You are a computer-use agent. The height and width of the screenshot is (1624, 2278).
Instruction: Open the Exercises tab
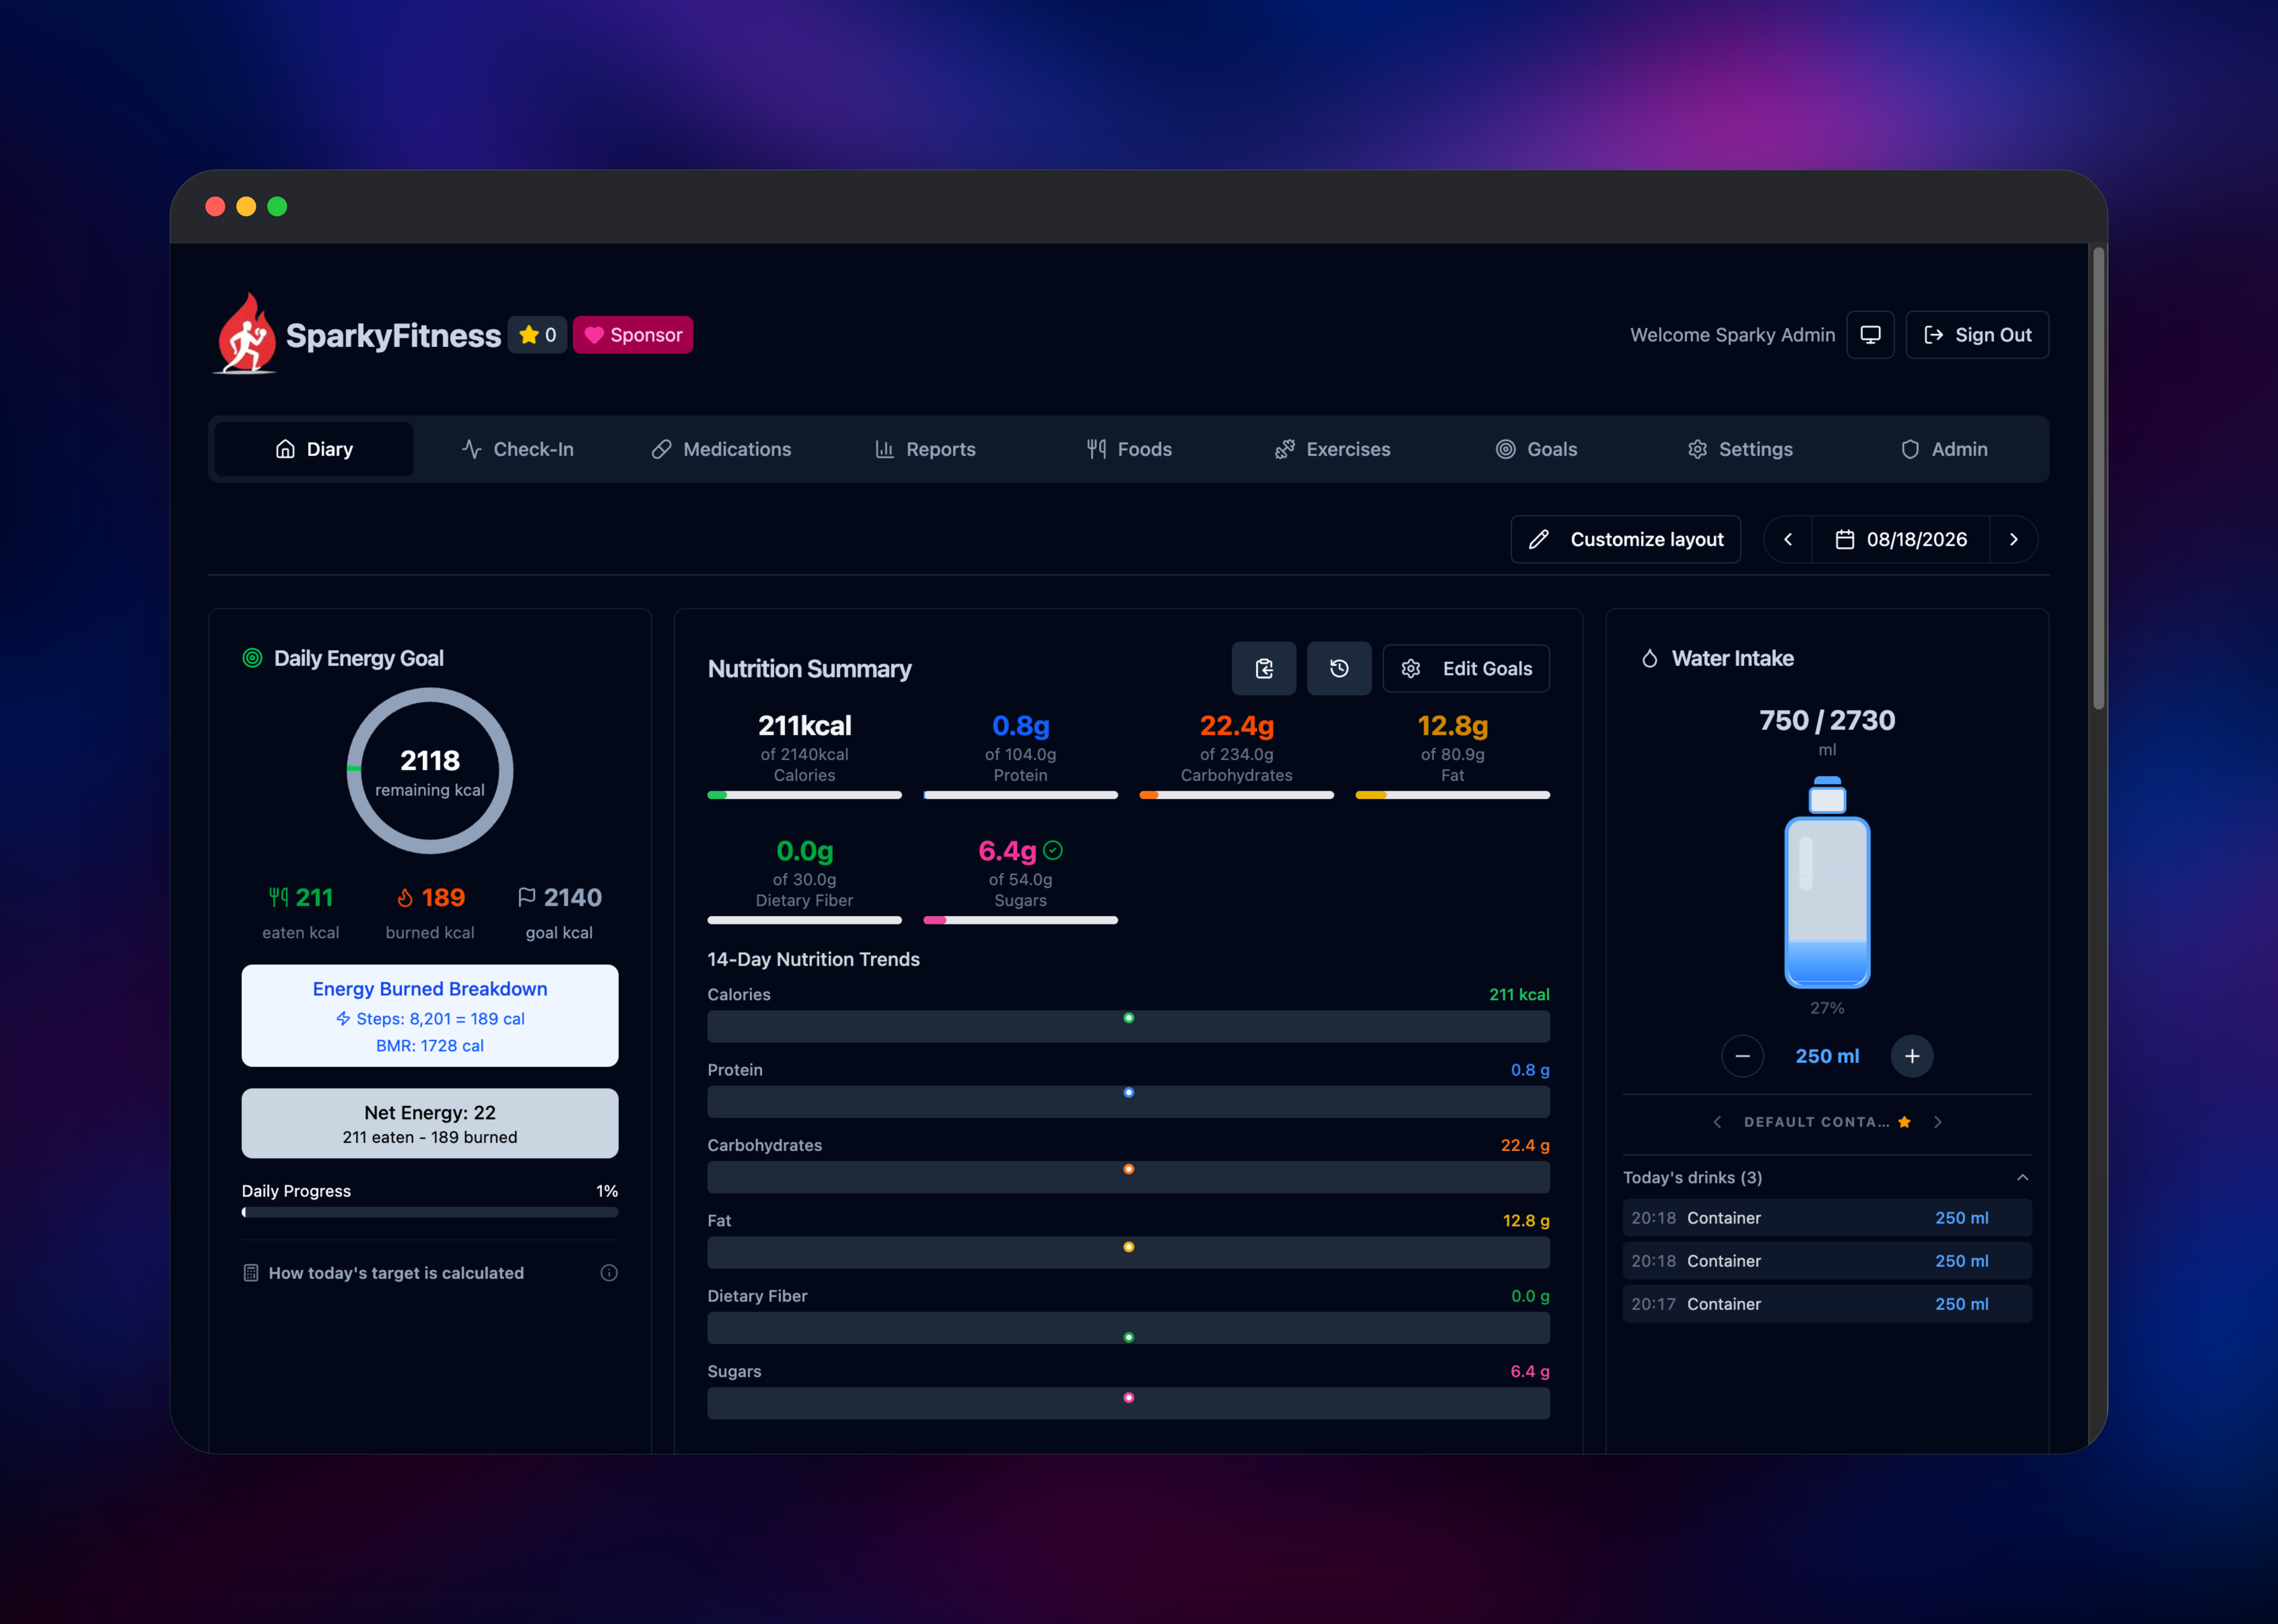tap(1333, 449)
